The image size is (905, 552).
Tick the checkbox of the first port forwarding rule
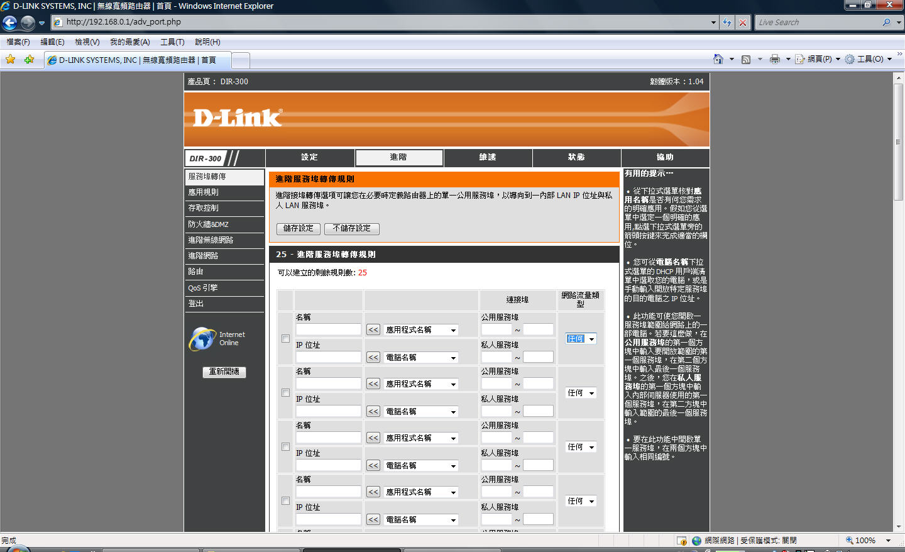click(x=285, y=339)
